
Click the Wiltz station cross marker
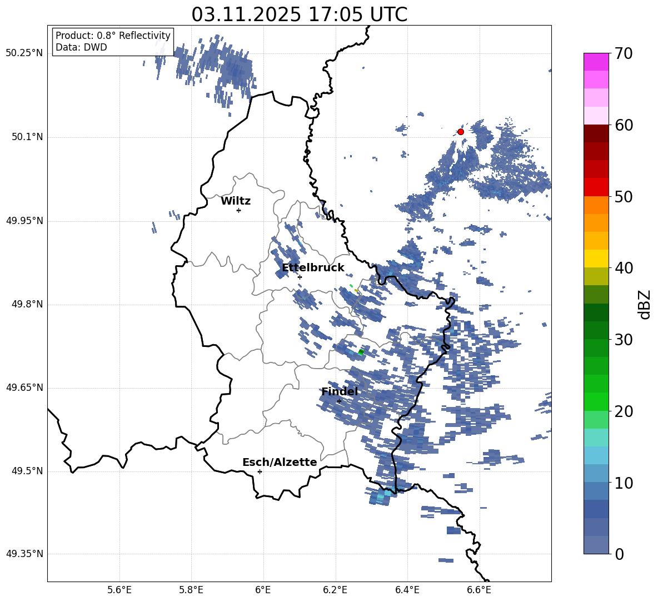239,210
